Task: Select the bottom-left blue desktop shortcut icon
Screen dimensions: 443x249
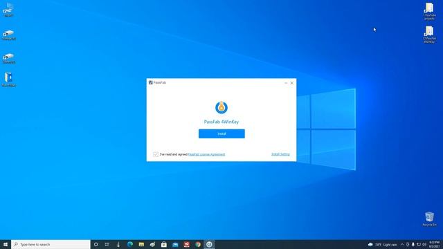Action: pos(8,80)
